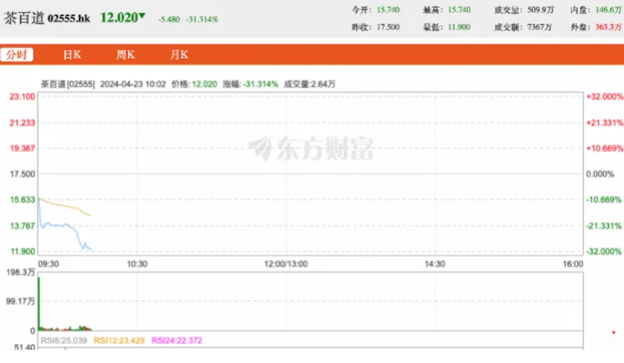The image size is (624, 363).
Task: Click the current price 12.020
Action: (119, 17)
